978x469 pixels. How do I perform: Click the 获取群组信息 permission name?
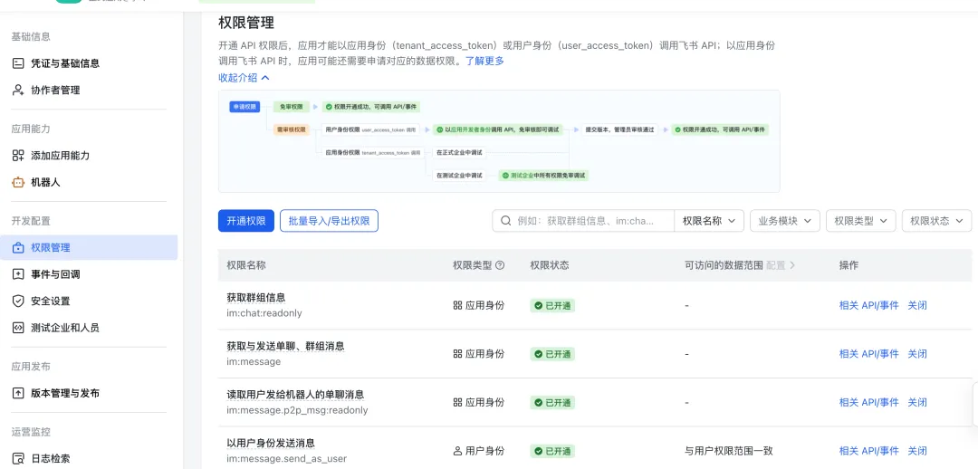tap(256, 298)
